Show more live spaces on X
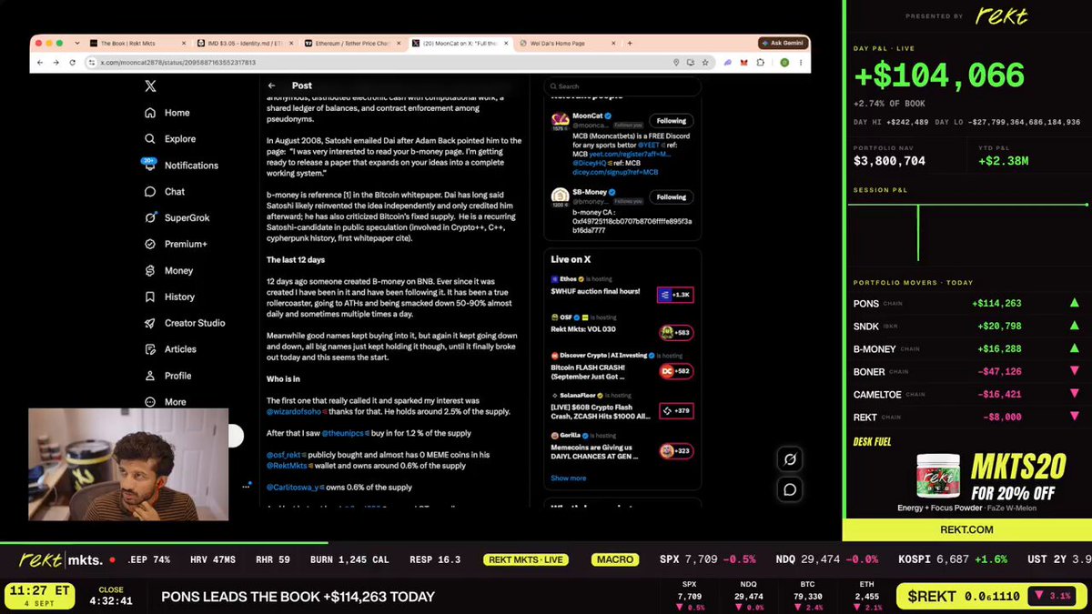Screen dimensions: 1092x614 569,478
